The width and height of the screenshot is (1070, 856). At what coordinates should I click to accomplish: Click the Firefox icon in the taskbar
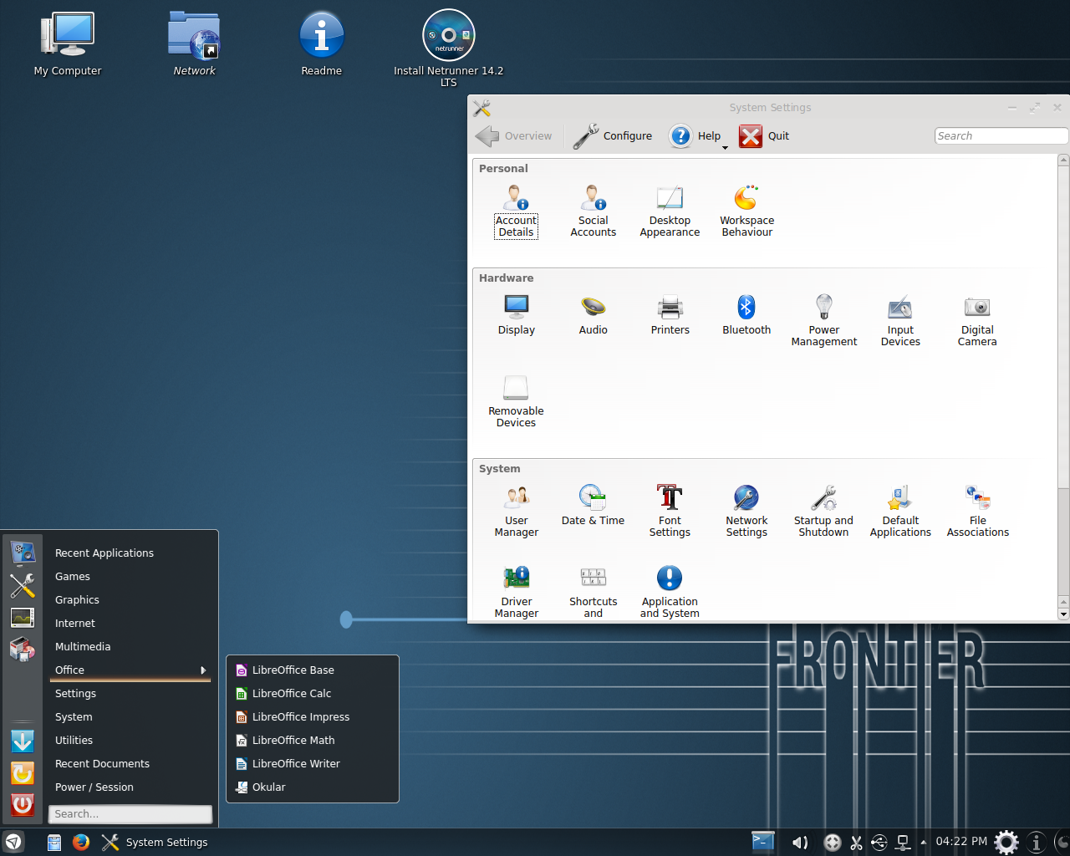81,842
